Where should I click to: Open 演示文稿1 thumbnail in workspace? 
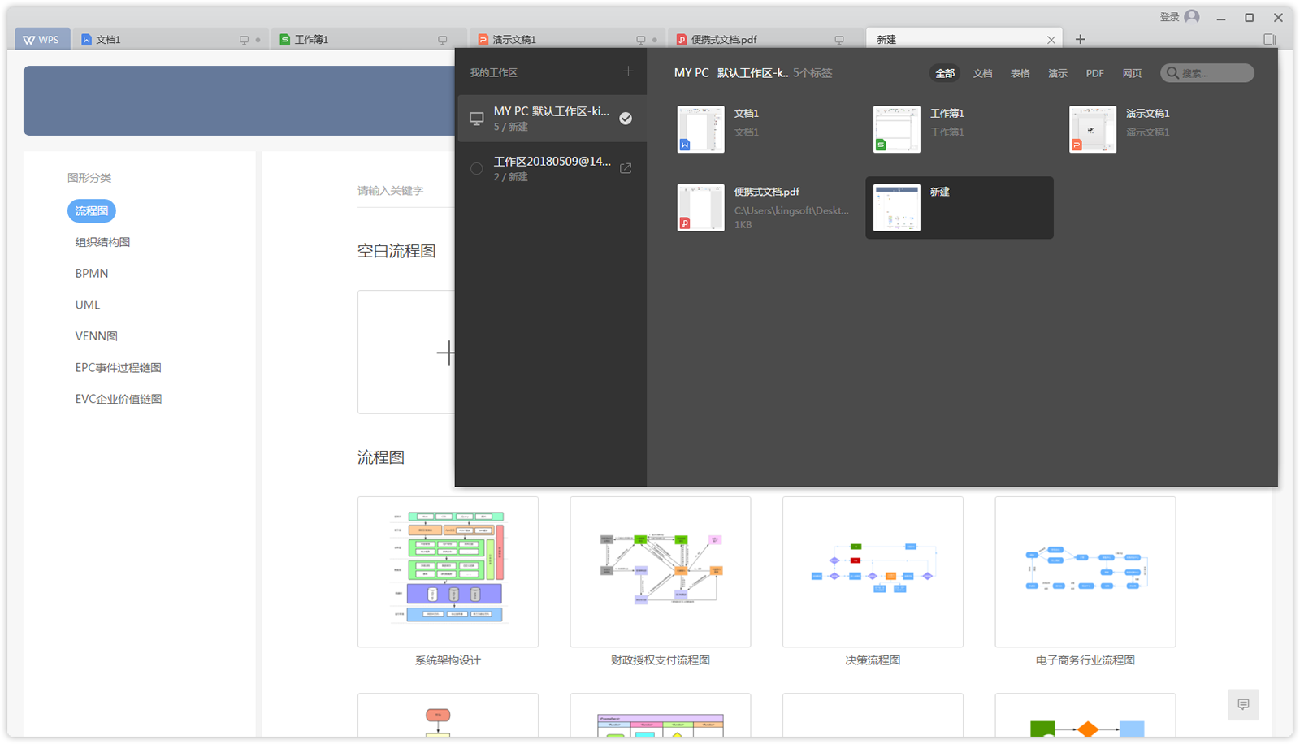click(1093, 129)
